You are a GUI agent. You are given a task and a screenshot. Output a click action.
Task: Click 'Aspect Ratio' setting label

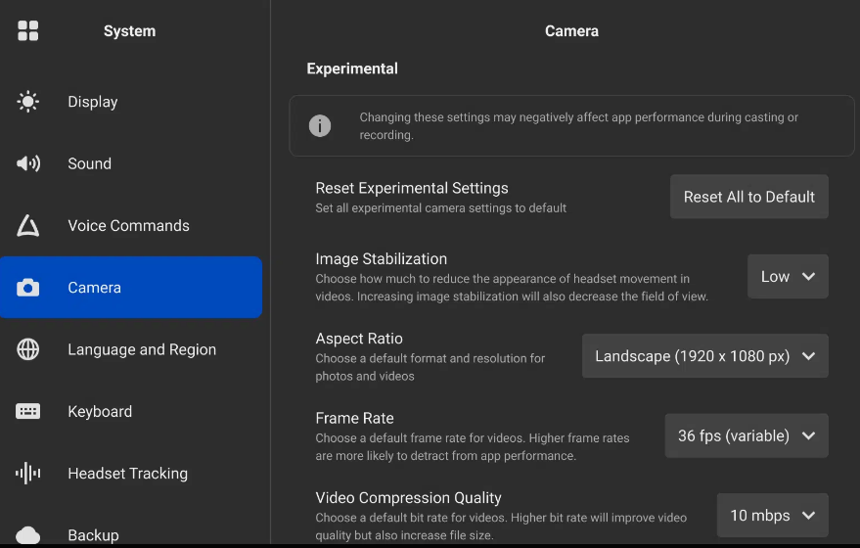(x=359, y=339)
